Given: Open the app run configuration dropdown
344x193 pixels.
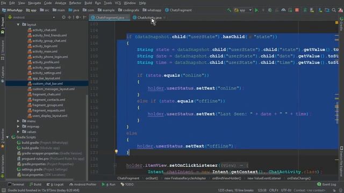Looking at the screenshot, I should point(243,10).
